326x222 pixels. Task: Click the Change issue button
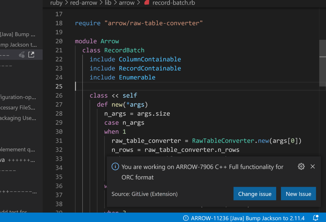(x=255, y=194)
